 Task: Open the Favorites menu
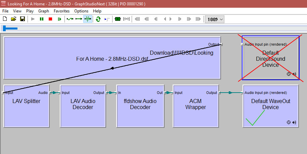61,11
